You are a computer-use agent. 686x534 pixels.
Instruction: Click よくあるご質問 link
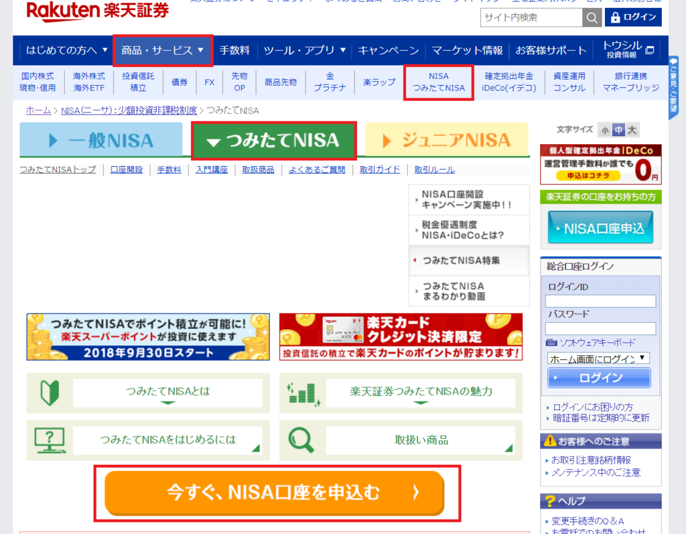[x=317, y=170]
